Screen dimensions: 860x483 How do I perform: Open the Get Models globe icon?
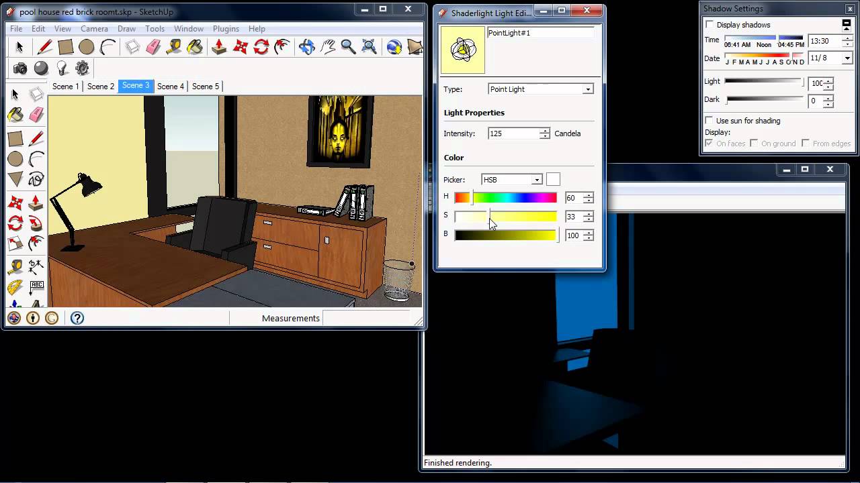pos(394,47)
